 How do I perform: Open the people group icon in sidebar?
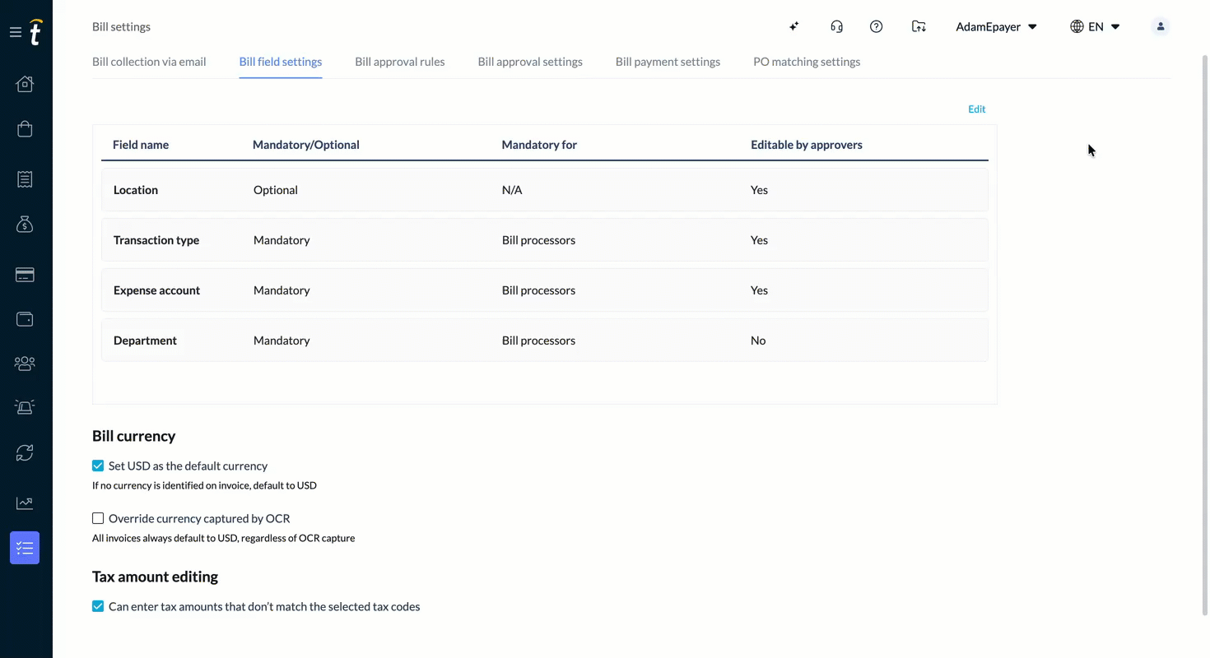(25, 363)
